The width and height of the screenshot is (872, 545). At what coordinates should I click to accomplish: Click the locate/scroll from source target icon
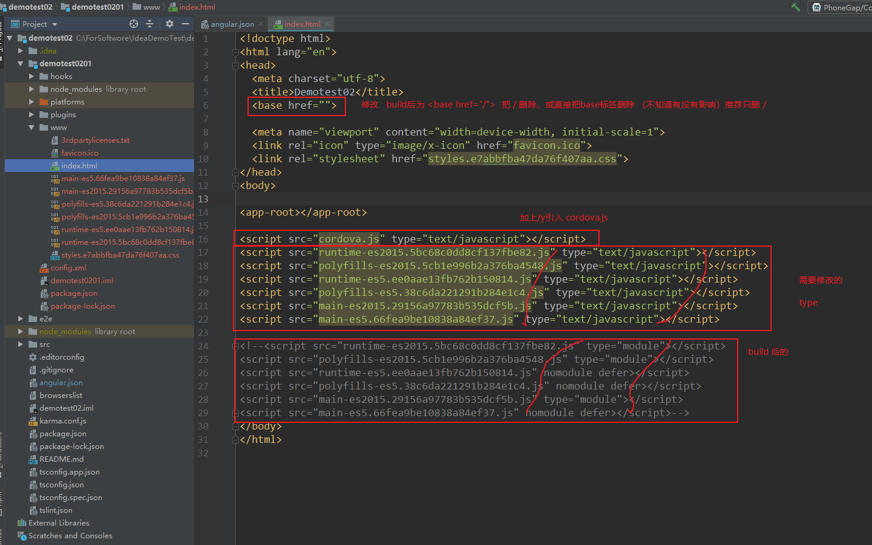tap(134, 24)
